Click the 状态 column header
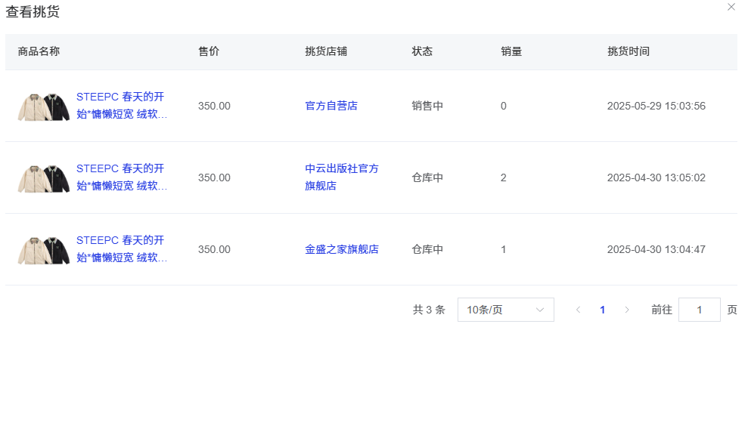This screenshot has height=429, width=748. (422, 51)
